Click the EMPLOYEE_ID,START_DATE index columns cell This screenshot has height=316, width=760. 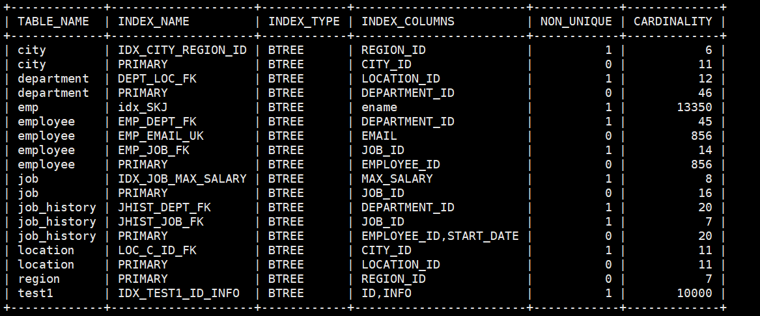[440, 235]
